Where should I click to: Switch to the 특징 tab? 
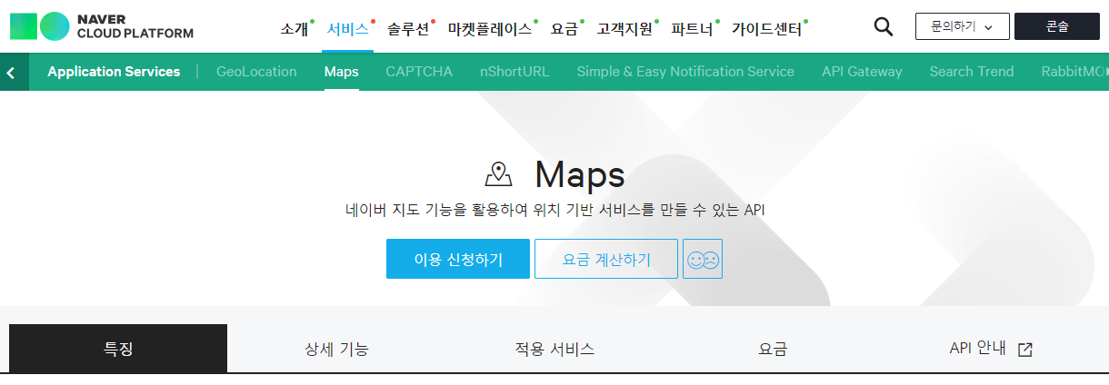tap(118, 349)
